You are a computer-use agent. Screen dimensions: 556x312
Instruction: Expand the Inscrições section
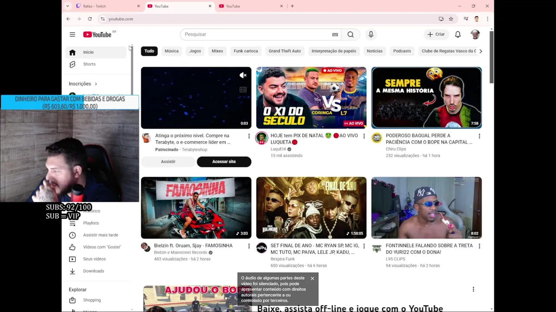pyautogui.click(x=83, y=84)
